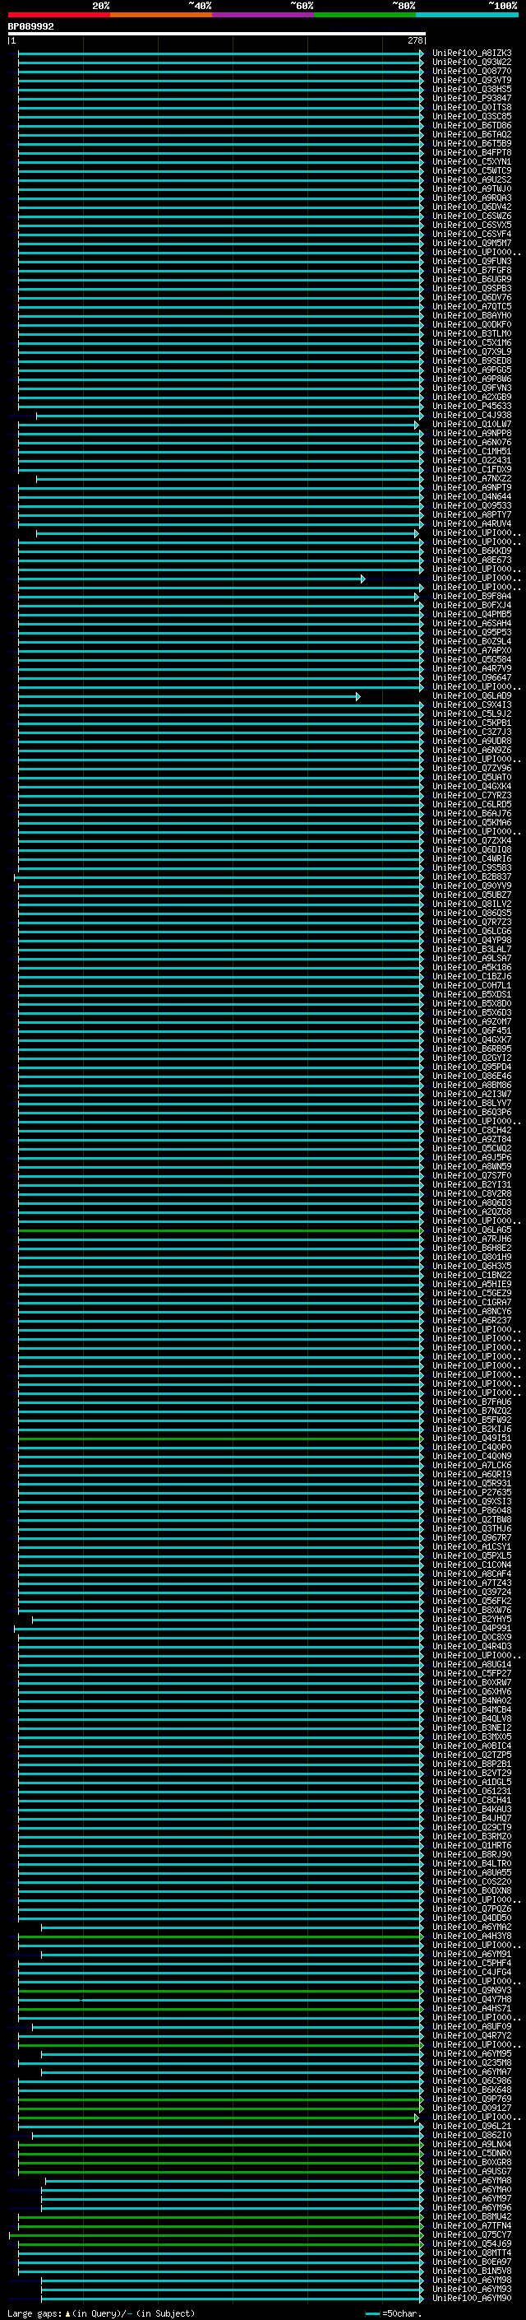Choose the UniRef100_C1GRA7 hit label
This screenshot has height=2320, width=526.
click(x=471, y=1301)
